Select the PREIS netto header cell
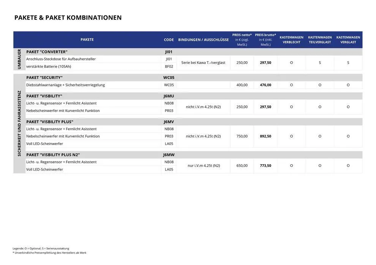The image size is (376, 265). coord(242,40)
